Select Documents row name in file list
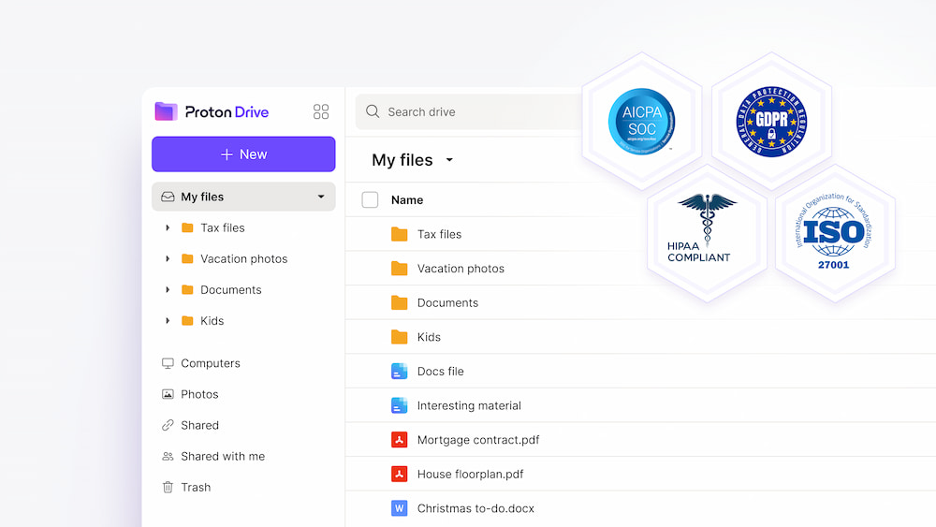 tap(447, 302)
